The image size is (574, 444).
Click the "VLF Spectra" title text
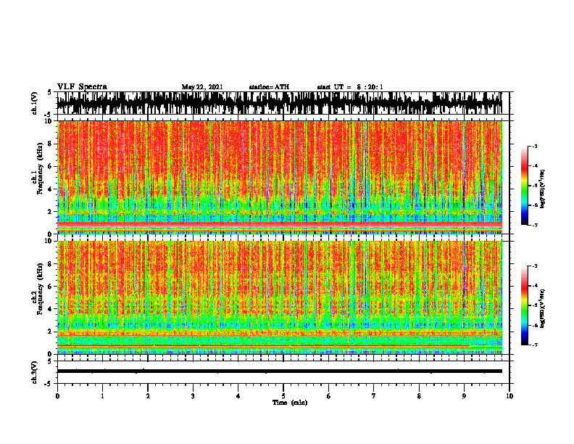[x=82, y=87]
